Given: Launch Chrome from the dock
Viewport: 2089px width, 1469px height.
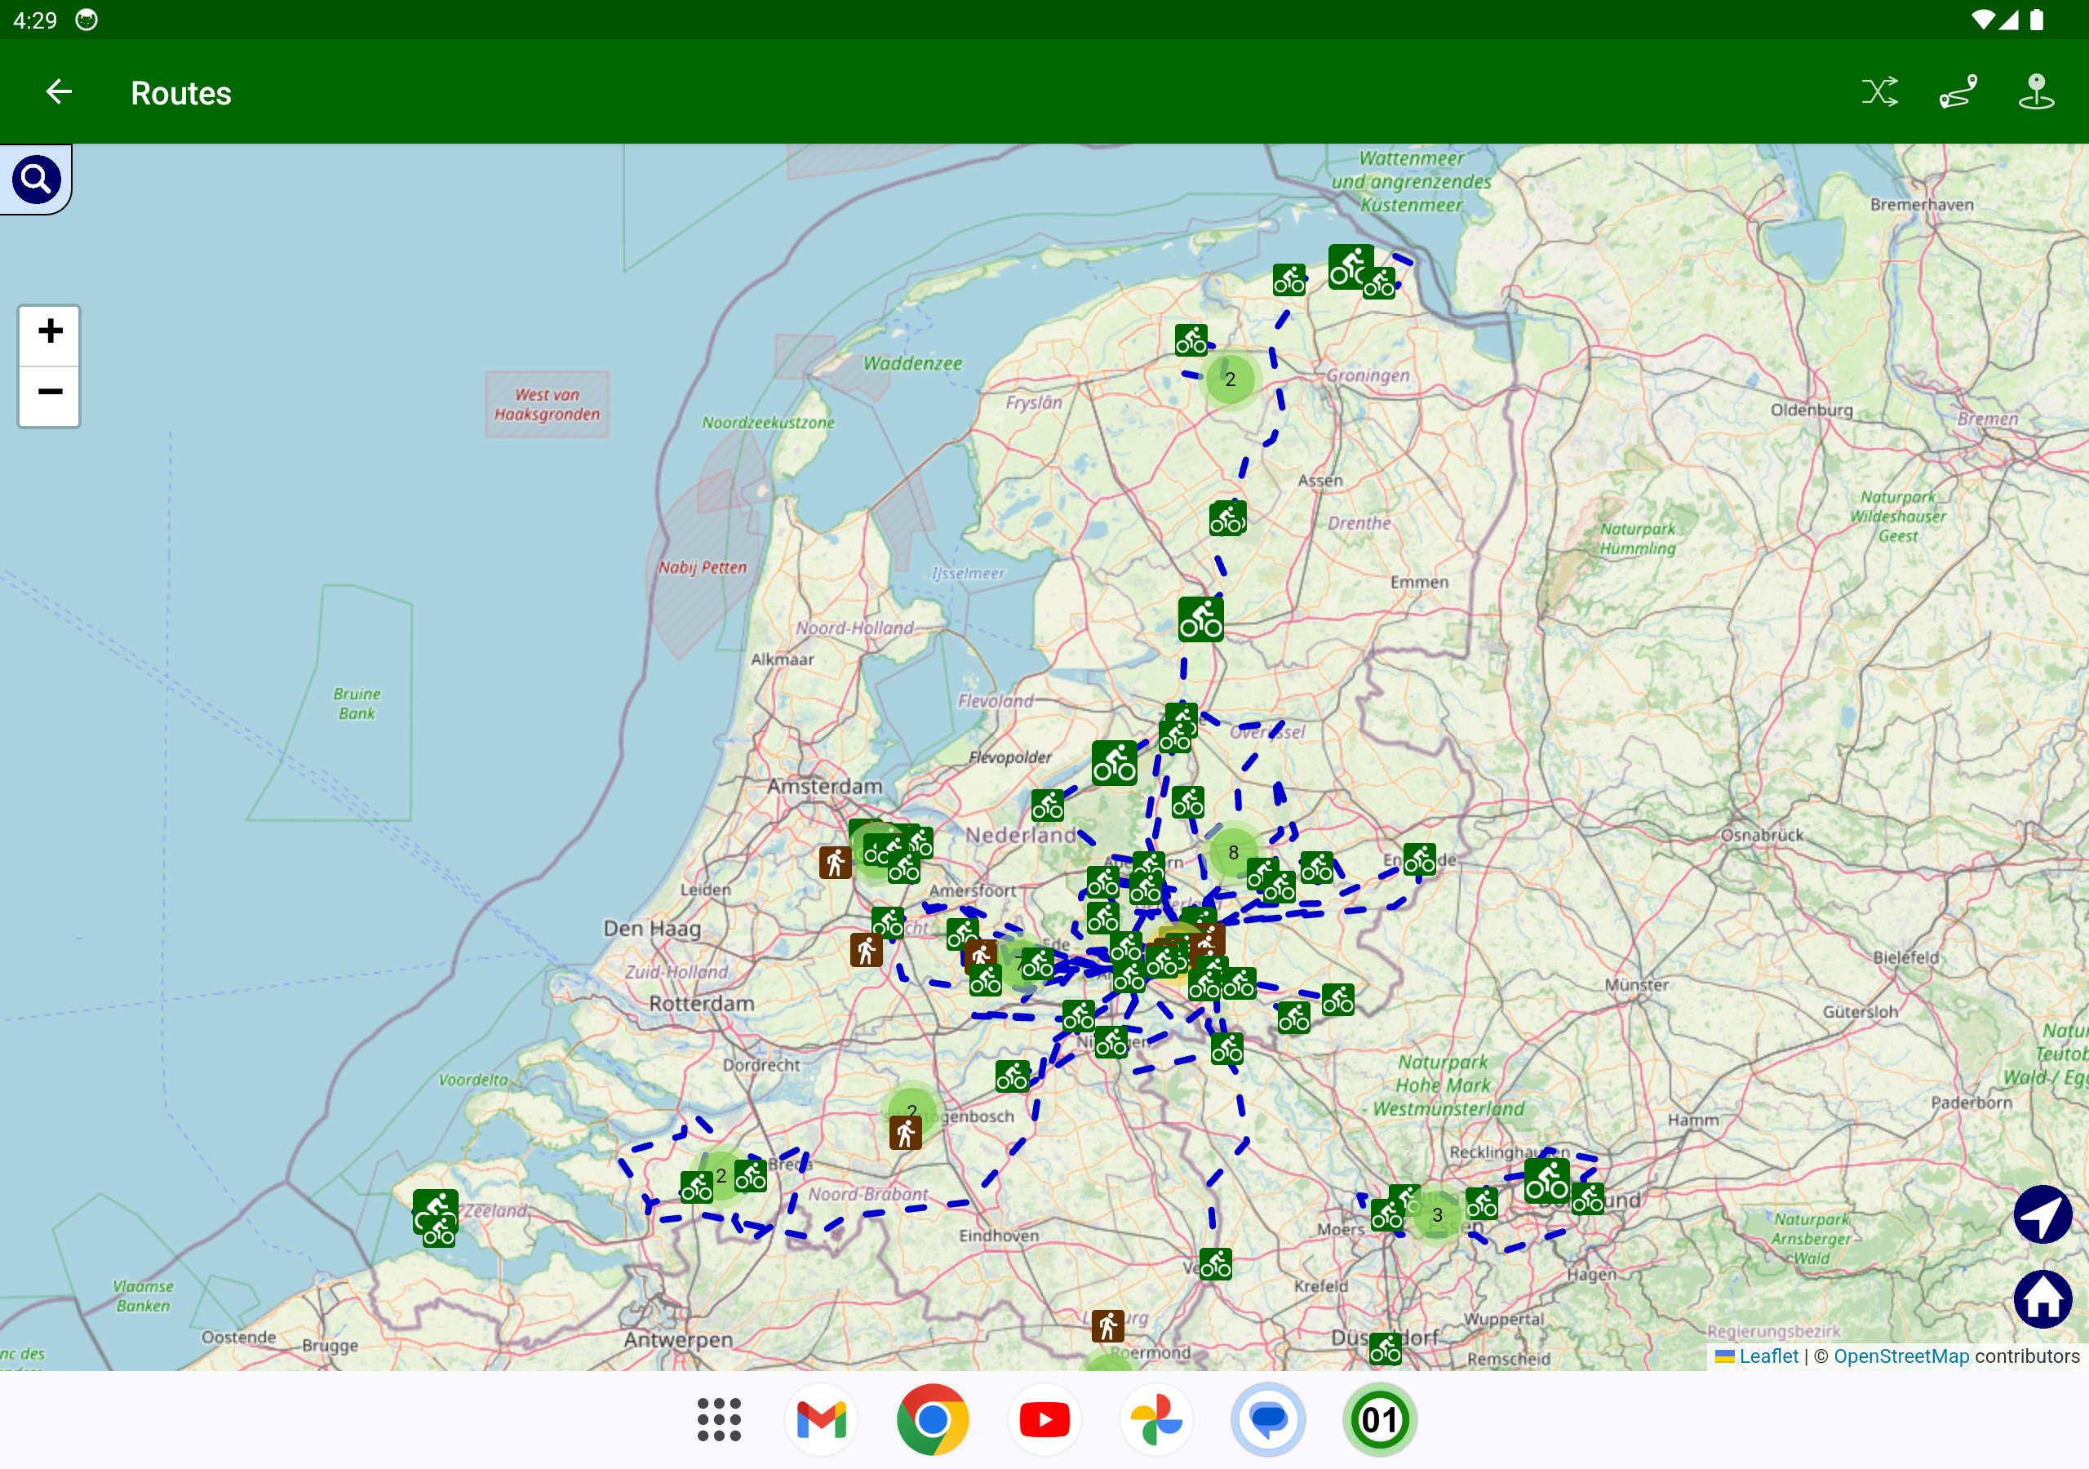Looking at the screenshot, I should (x=932, y=1420).
